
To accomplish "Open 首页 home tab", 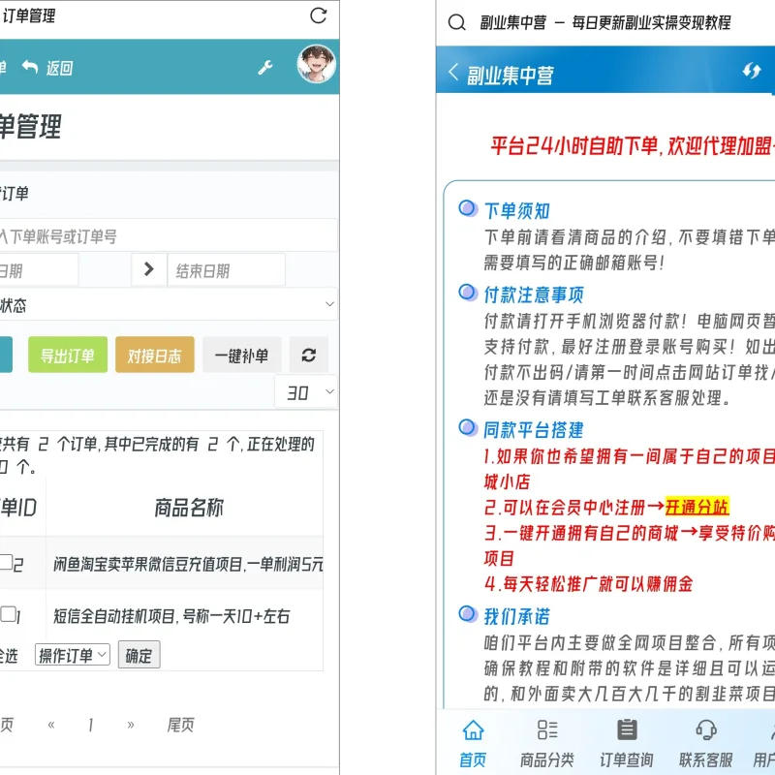I will (473, 743).
